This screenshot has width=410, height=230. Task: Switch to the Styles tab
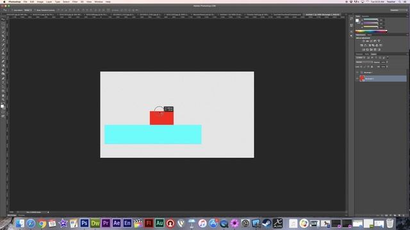tap(370, 34)
